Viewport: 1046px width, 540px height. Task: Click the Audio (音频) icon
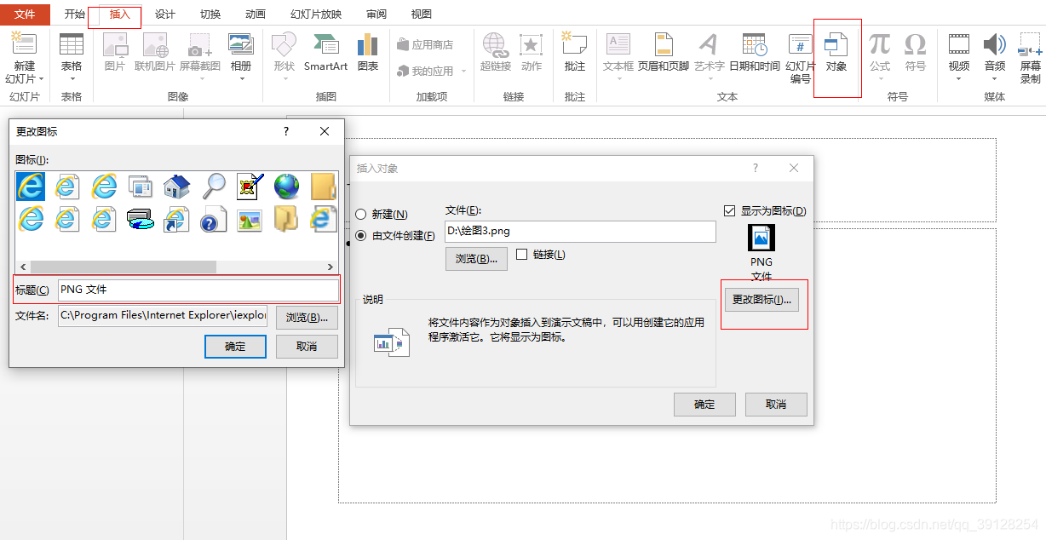pos(995,44)
